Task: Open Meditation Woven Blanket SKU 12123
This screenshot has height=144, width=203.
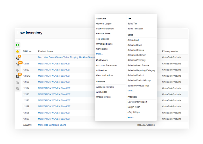Action: click(x=54, y=82)
